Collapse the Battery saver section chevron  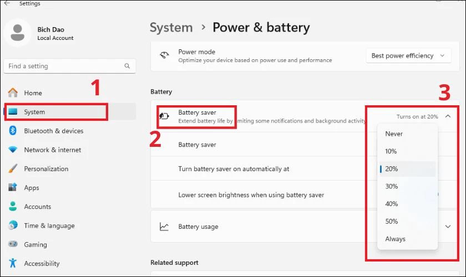point(448,116)
